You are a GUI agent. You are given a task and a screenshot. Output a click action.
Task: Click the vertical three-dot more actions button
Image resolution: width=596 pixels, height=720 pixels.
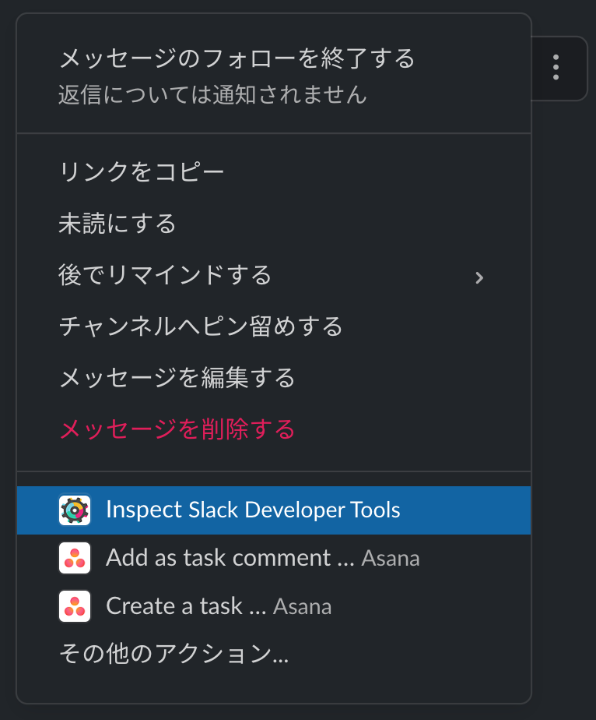click(x=556, y=68)
